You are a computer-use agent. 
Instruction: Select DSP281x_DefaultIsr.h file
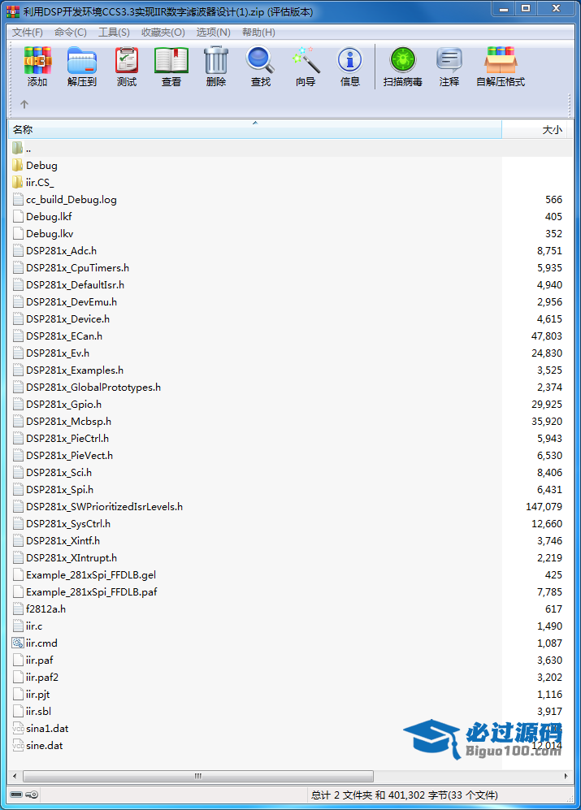pyautogui.click(x=67, y=284)
